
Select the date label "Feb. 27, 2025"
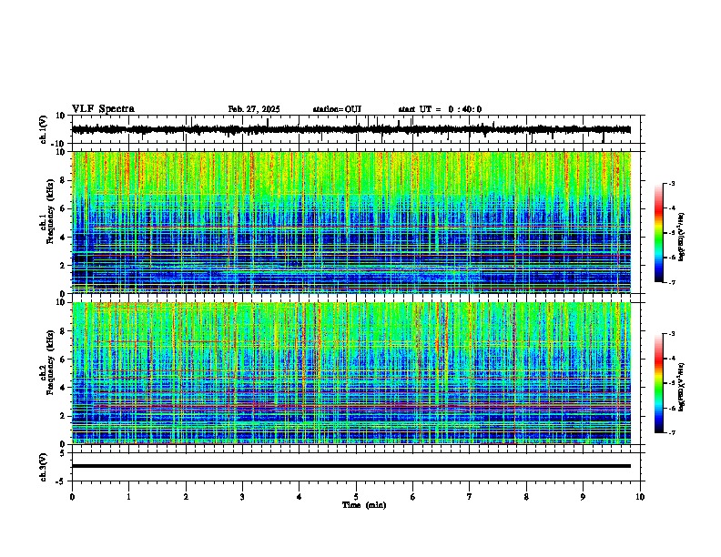point(254,109)
